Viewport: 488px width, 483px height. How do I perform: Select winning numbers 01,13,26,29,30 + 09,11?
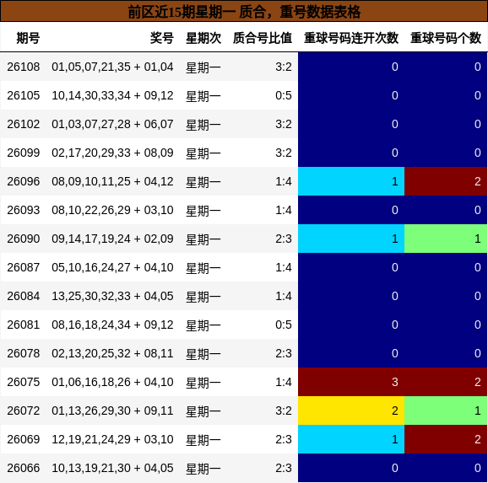(x=112, y=411)
